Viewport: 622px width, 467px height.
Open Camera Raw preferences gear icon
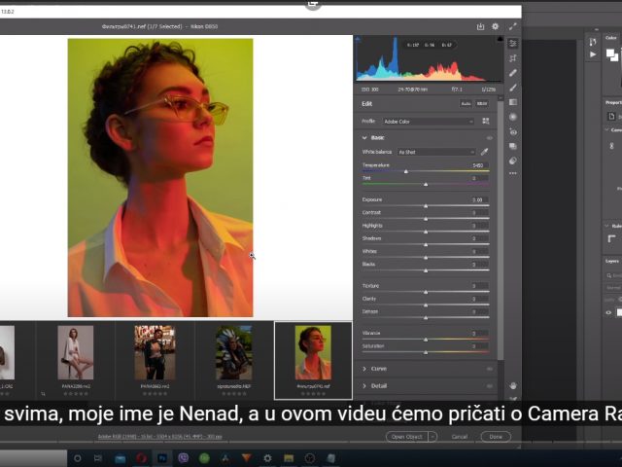coord(495,26)
